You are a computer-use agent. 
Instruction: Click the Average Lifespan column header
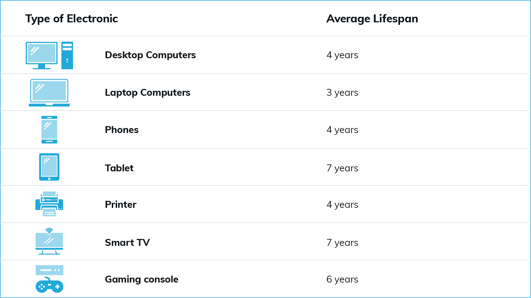[x=372, y=19]
